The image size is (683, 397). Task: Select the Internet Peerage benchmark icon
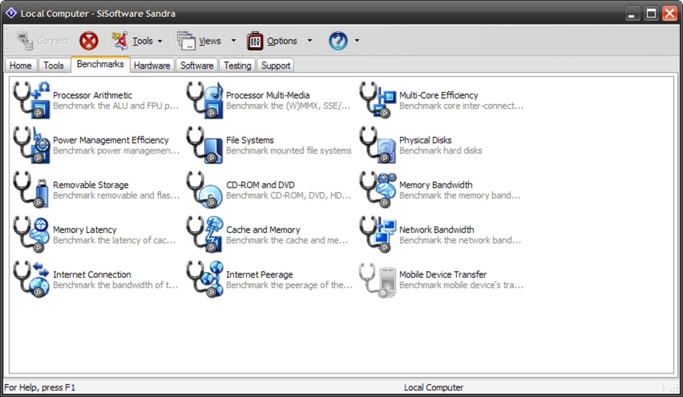205,279
